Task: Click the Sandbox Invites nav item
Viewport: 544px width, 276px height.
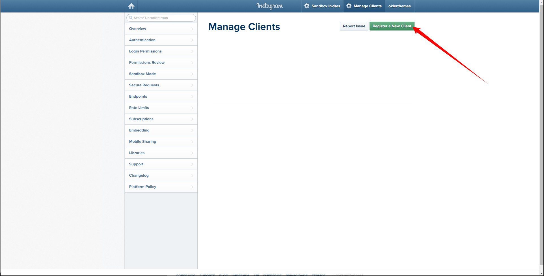Action: (x=325, y=6)
